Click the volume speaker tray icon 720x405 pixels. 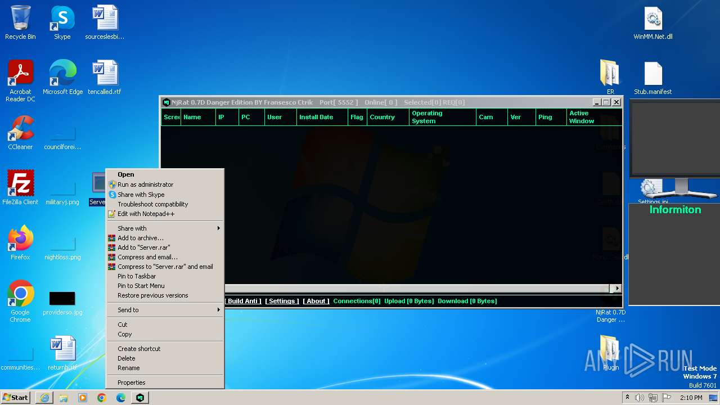pos(639,398)
